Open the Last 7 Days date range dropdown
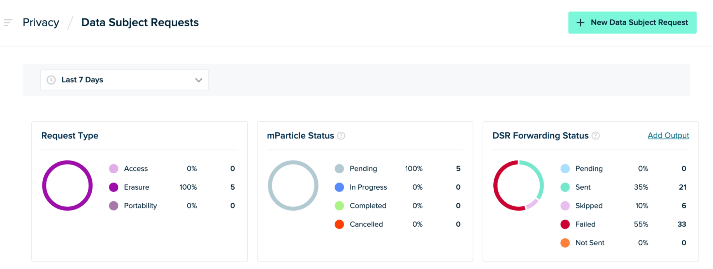 [x=124, y=80]
